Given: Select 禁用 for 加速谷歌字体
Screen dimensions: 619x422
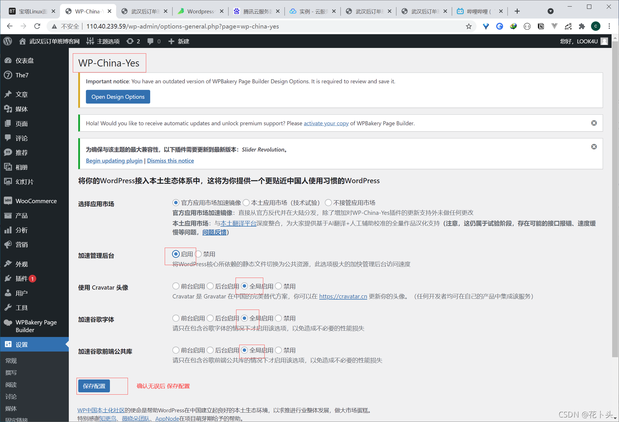Looking at the screenshot, I should (x=279, y=318).
